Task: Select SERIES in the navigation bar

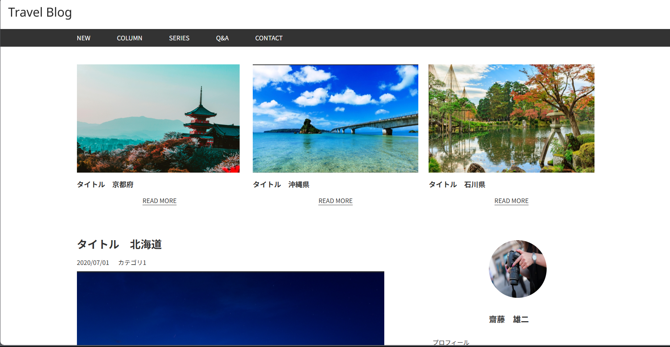Action: click(179, 38)
